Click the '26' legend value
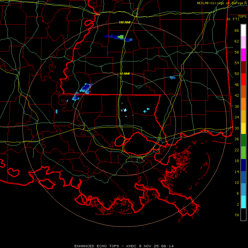Viewport: 248px width, 248px height. point(237,139)
